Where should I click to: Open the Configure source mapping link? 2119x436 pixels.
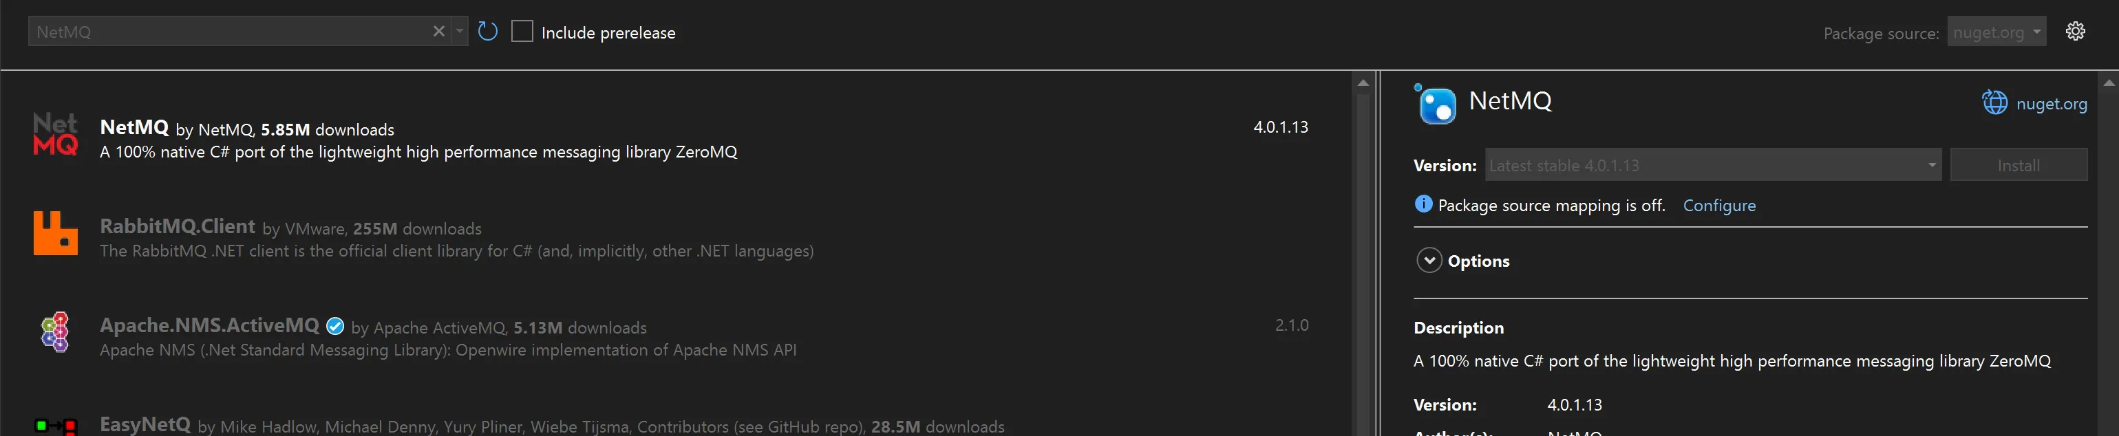click(x=1718, y=206)
